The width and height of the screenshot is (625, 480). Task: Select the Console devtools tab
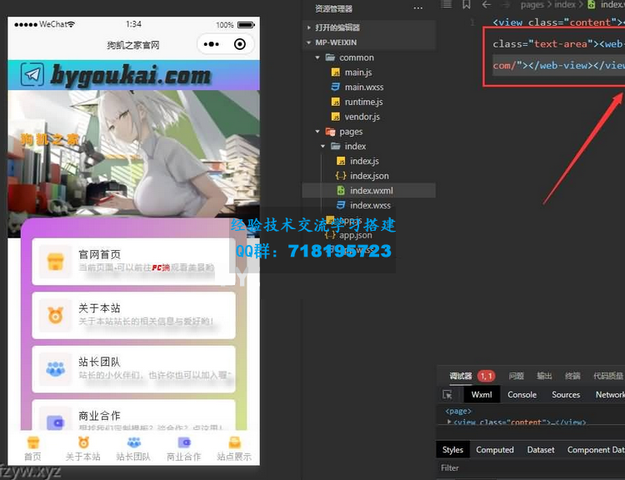click(x=522, y=394)
